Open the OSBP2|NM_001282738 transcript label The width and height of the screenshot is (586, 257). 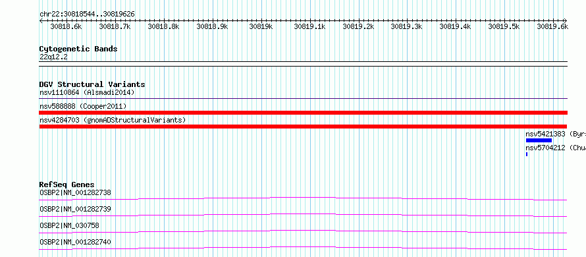[x=75, y=193]
